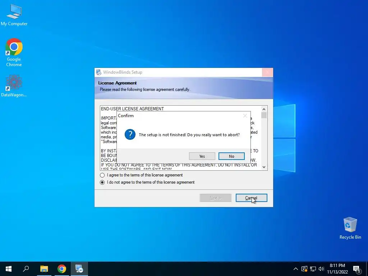Click the 'License Agreement' header title
368x276 pixels.
(x=118, y=83)
